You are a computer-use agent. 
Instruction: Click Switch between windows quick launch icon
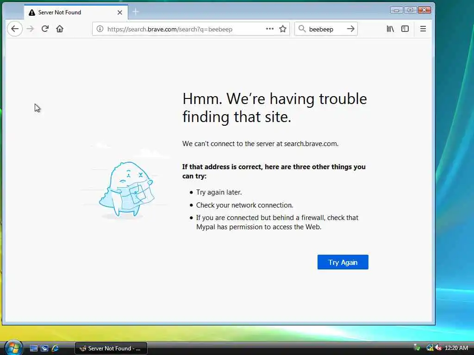pos(44,349)
